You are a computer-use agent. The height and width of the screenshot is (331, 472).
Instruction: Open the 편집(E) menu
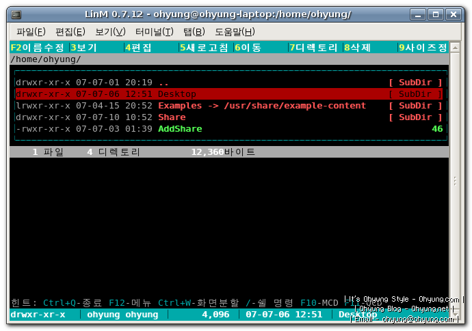tap(70, 31)
